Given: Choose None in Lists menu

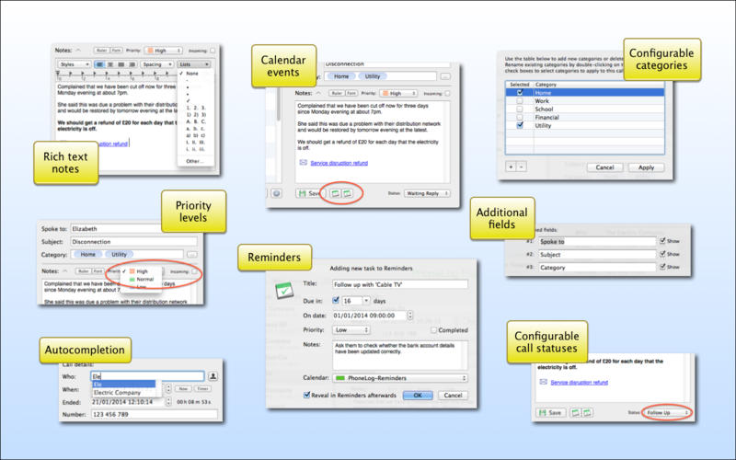Looking at the screenshot, I should (x=192, y=74).
